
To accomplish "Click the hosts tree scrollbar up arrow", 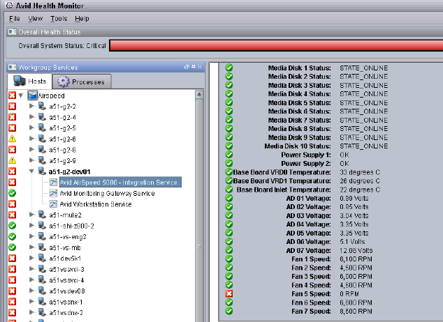I will [199, 94].
